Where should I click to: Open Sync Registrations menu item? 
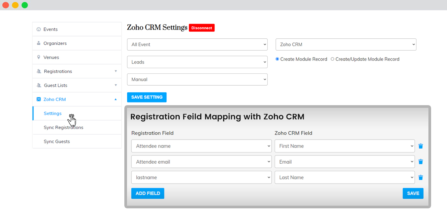63,127
